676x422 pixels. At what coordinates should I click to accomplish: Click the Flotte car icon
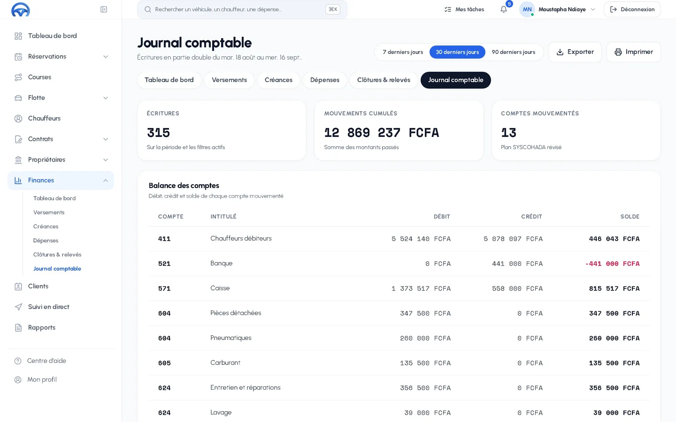(18, 98)
